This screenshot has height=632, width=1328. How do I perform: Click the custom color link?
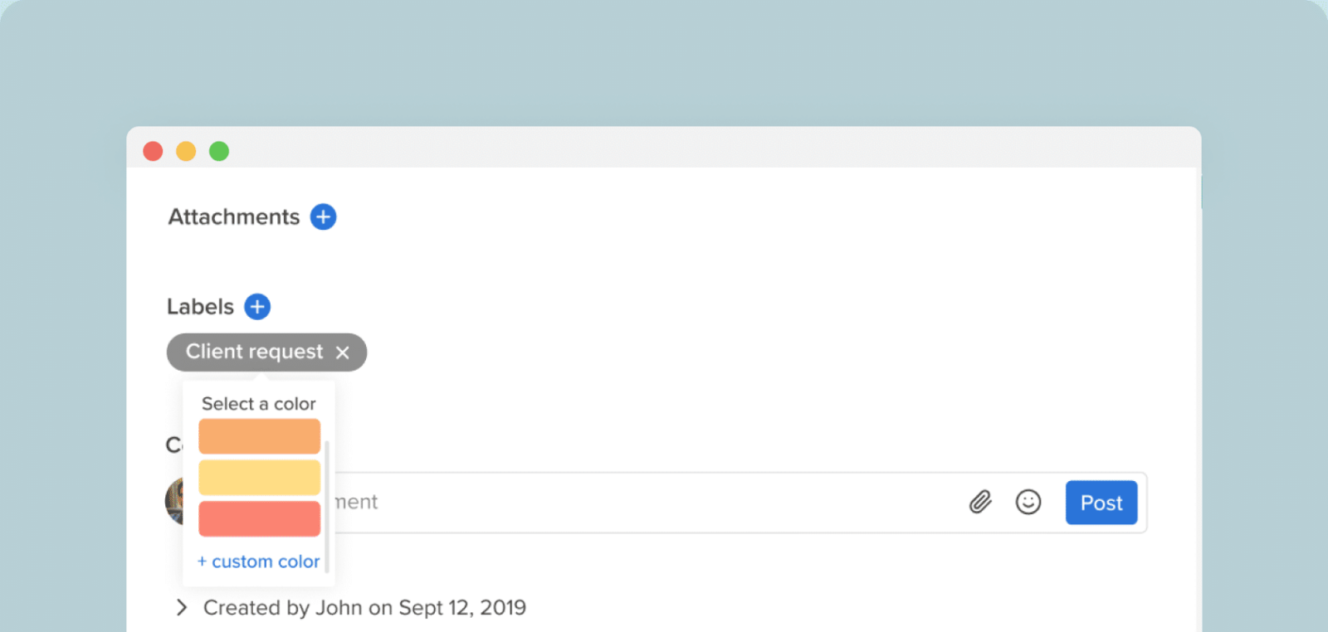(x=258, y=561)
